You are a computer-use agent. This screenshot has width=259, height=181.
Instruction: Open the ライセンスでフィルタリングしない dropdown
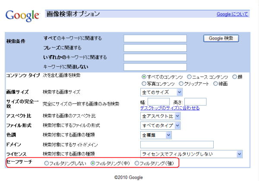pos(191,154)
